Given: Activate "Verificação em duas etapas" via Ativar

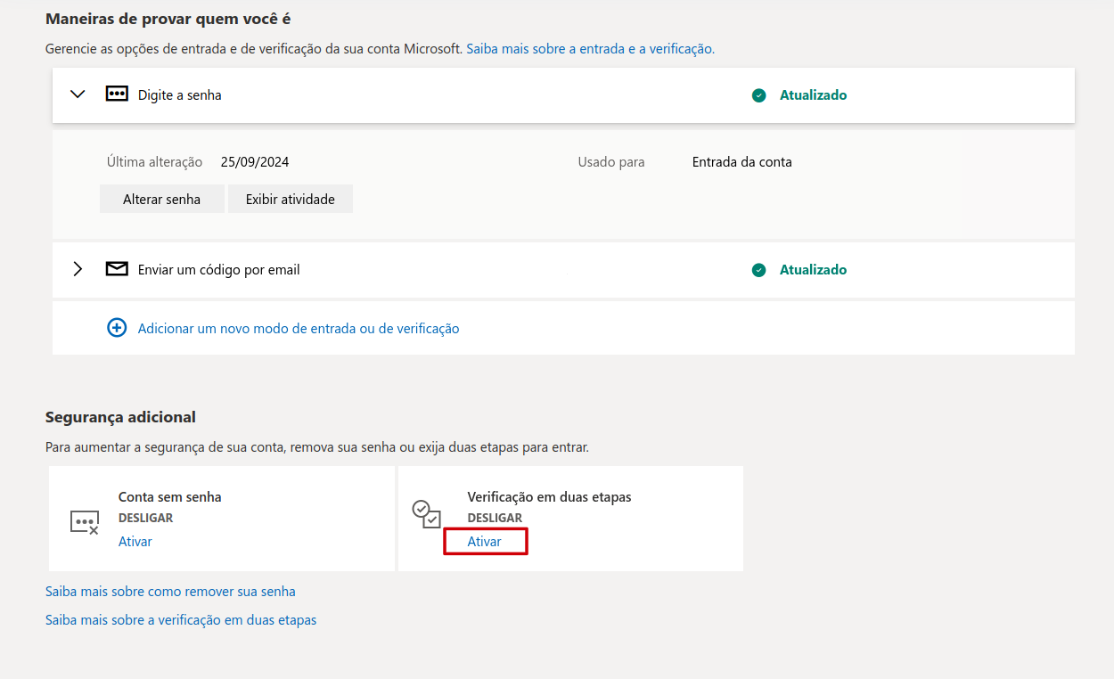Looking at the screenshot, I should point(484,542).
